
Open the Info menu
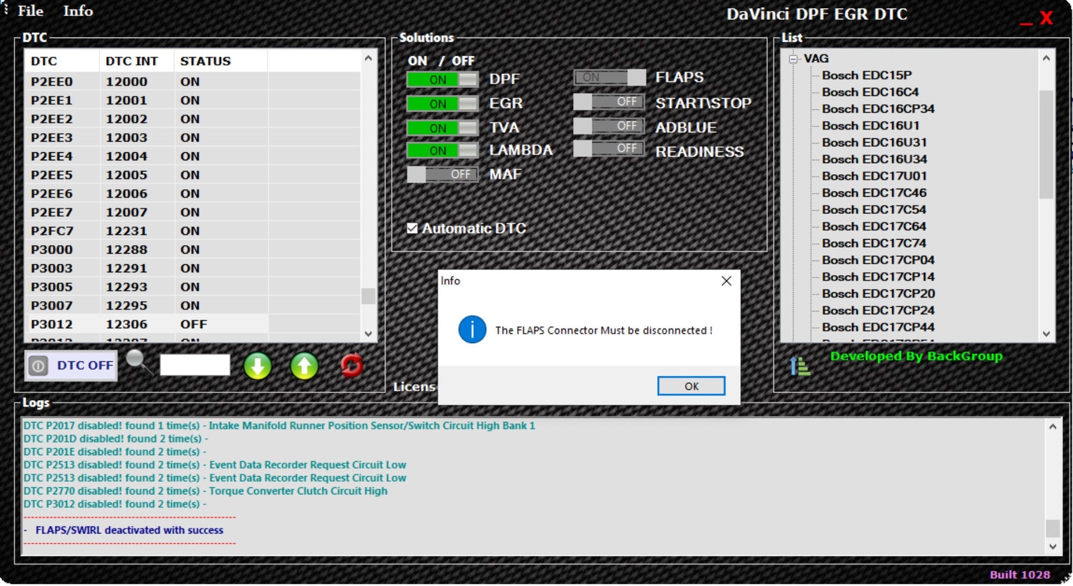click(x=78, y=11)
